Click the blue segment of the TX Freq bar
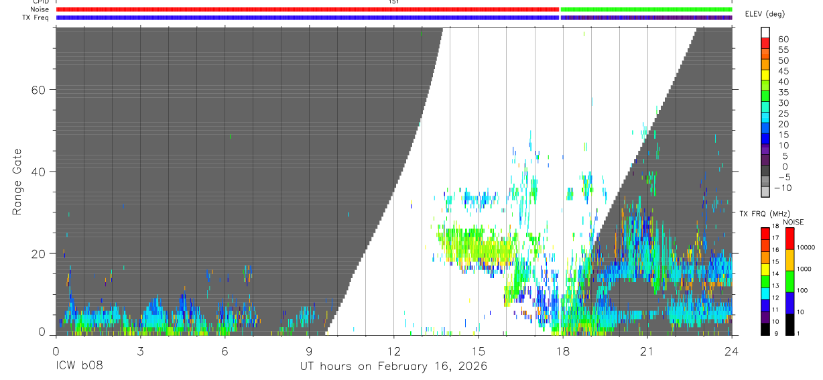Viewport: 823px width, 380px height. click(x=307, y=17)
